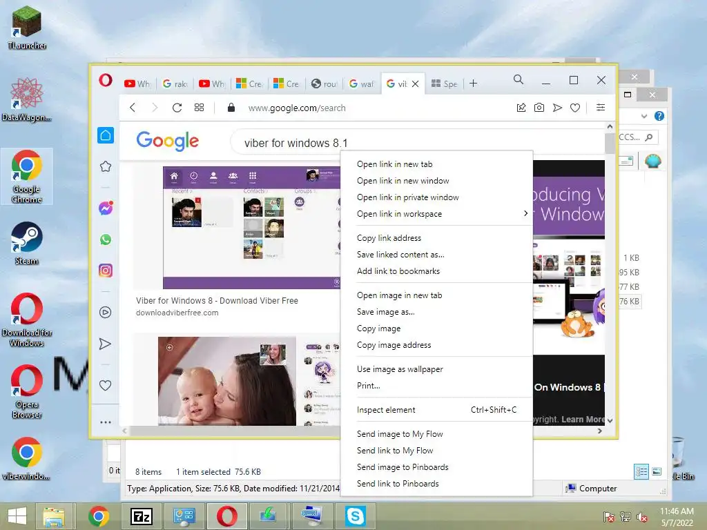Open Viber for Windows 8 - Download Viber Free

click(x=217, y=301)
